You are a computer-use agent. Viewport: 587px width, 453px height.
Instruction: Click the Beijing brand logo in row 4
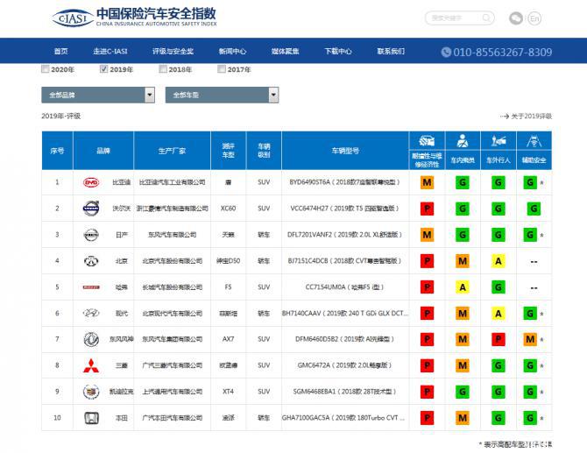[x=91, y=261]
